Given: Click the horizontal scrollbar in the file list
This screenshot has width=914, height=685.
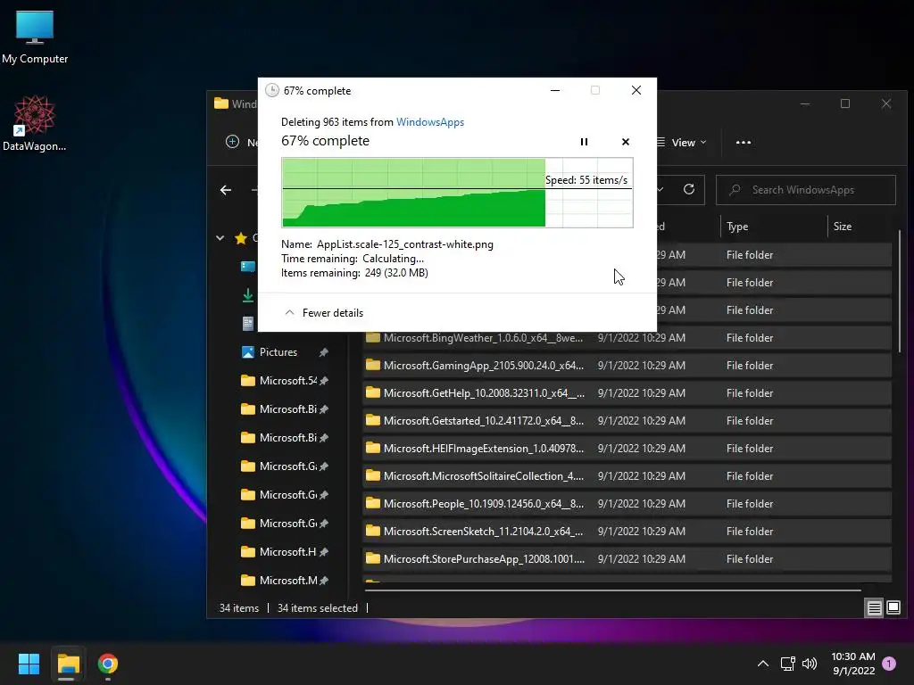Looking at the screenshot, I should [612, 590].
